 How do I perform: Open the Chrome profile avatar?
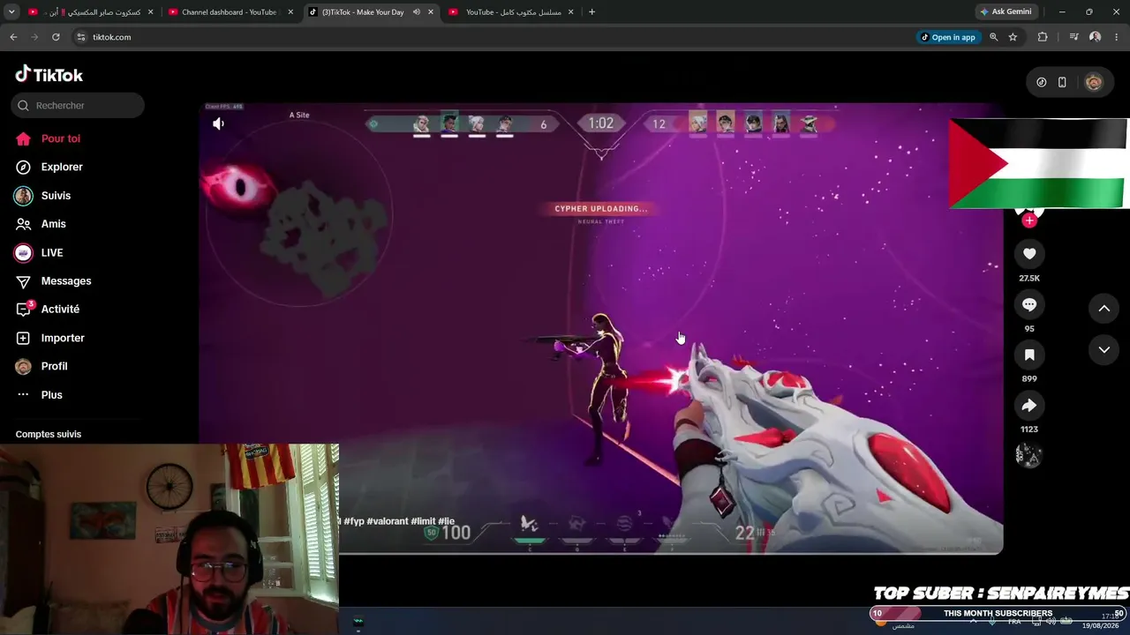1096,37
